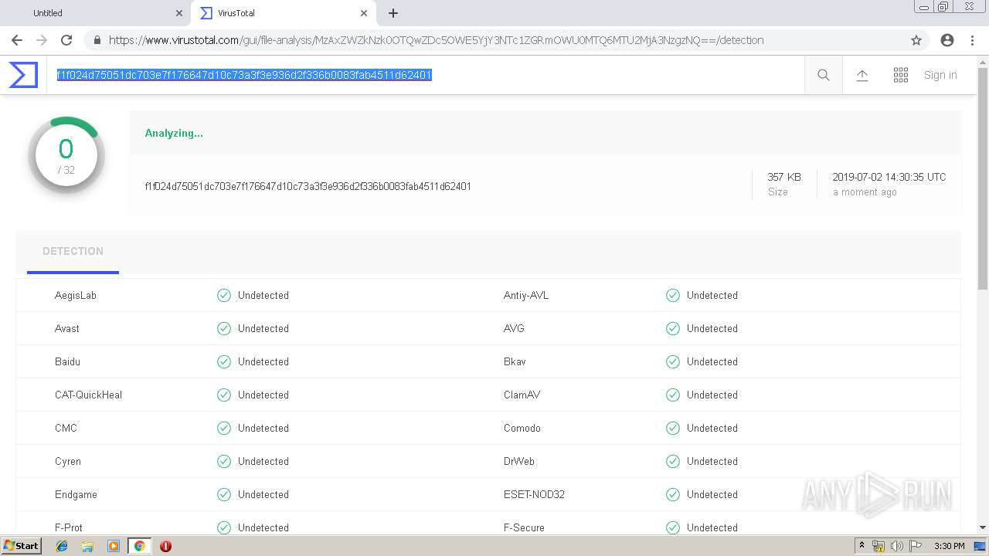
Task: Open the media player taskbar icon
Action: pos(114,546)
